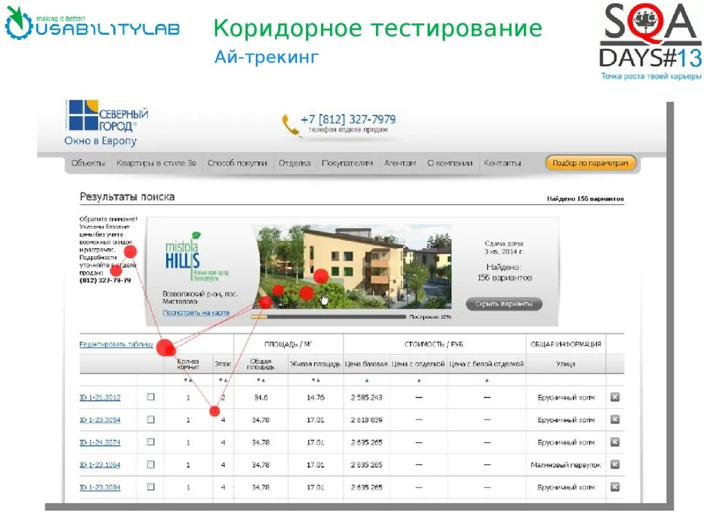Click phone number +7 [812] 327-7979

click(x=348, y=120)
